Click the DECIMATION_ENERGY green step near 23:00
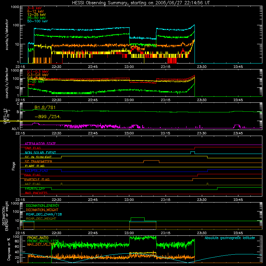Viewport: 266px width, 266px height. [x=138, y=219]
